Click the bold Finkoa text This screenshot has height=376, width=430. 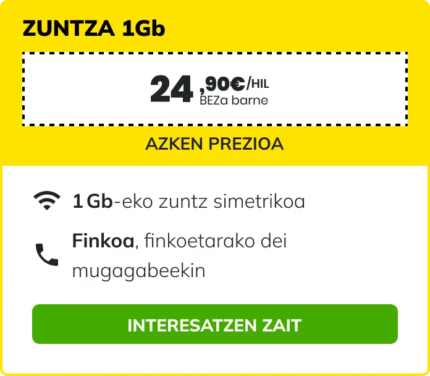(103, 241)
